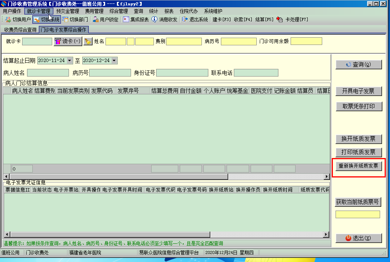Click 建卡[F3] toolbar item

222,19
